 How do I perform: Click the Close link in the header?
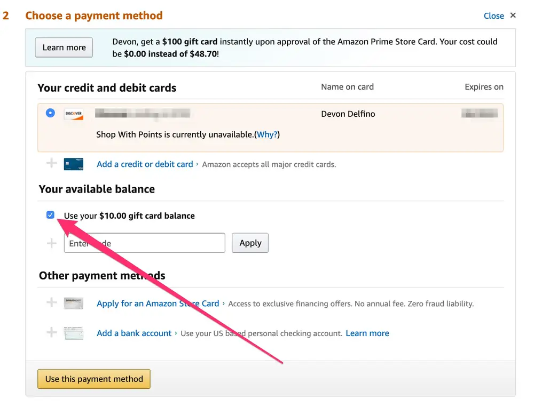[493, 15]
